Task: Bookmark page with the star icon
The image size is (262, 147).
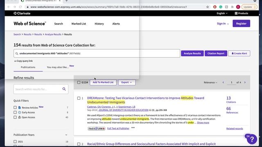Action: coord(208,7)
